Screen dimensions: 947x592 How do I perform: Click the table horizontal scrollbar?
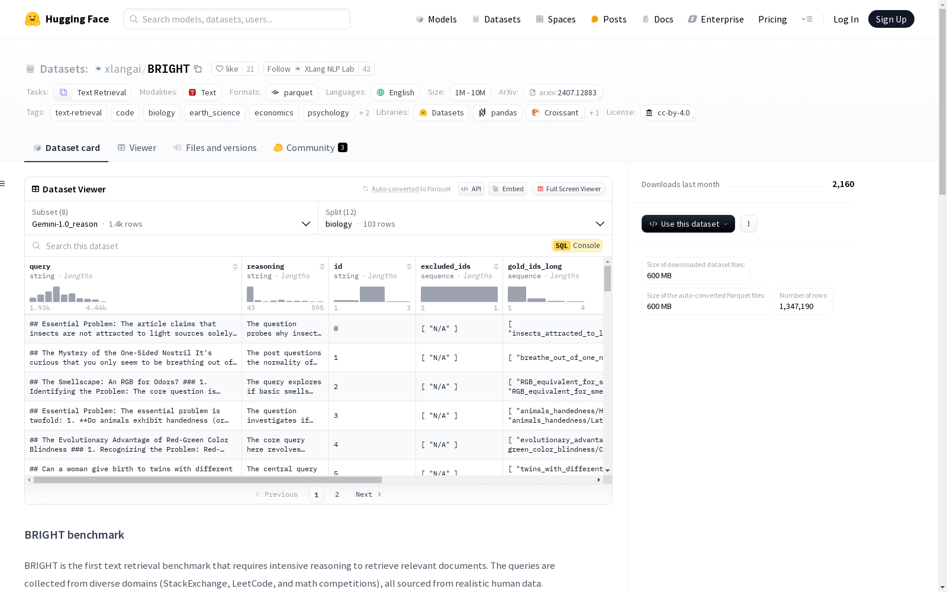(208, 480)
